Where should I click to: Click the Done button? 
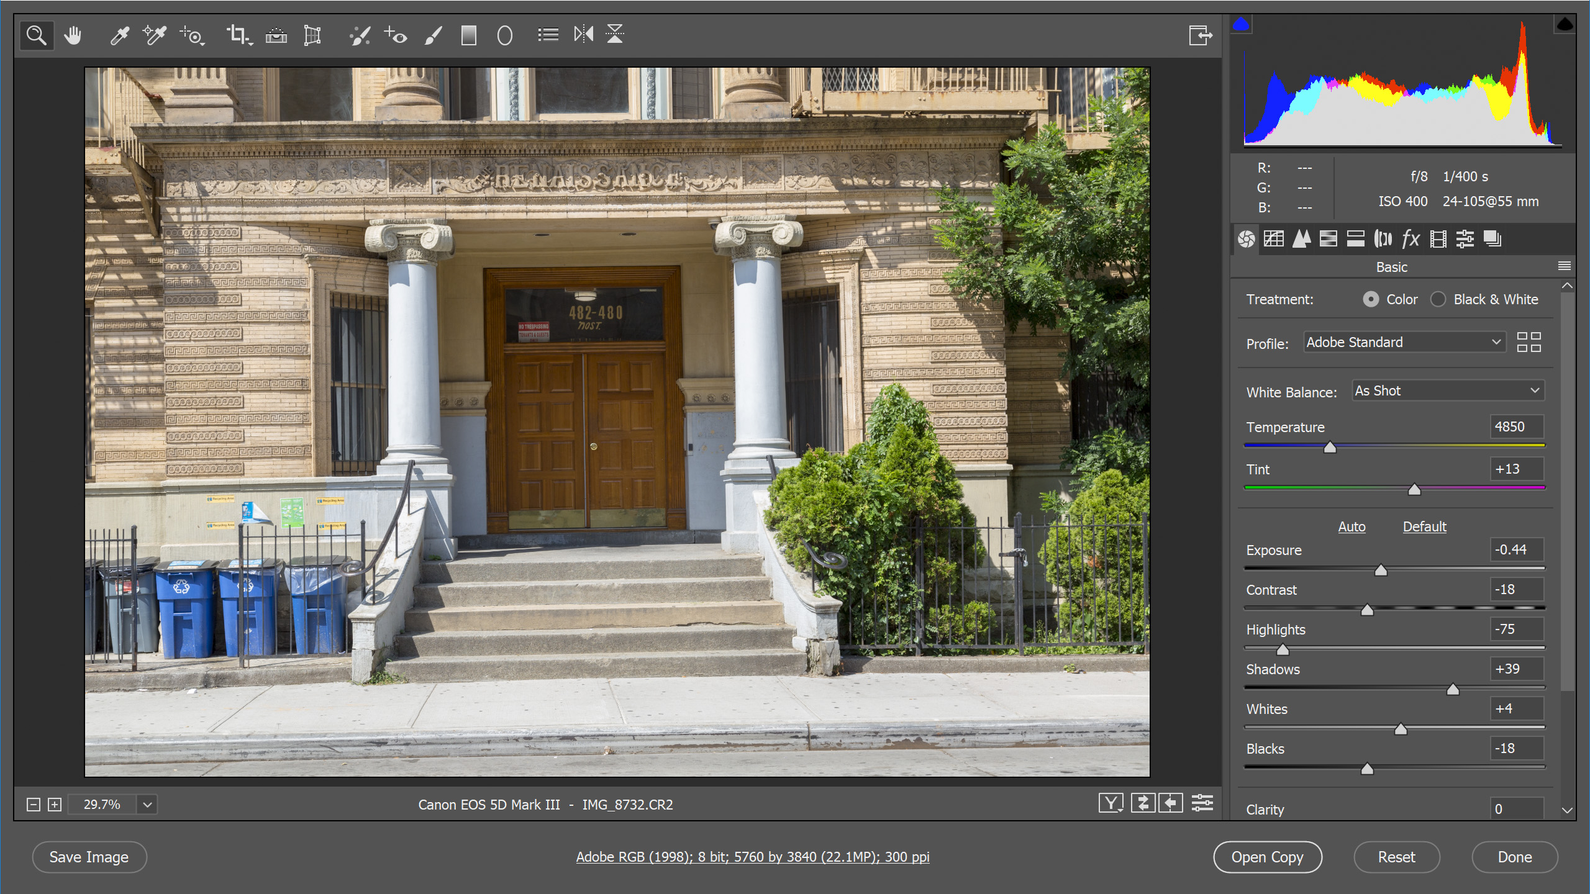(1515, 857)
